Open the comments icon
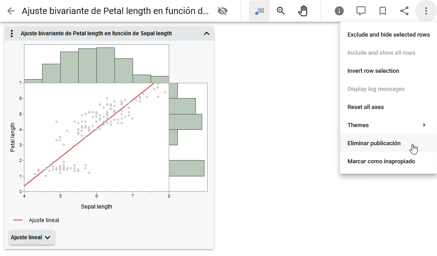Viewport: 437px width, 256px height. 361,11
